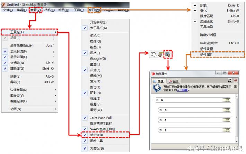Toggle 显示剖切(P) in View menu
This screenshot has height=154, width=246.
click(5, 51)
